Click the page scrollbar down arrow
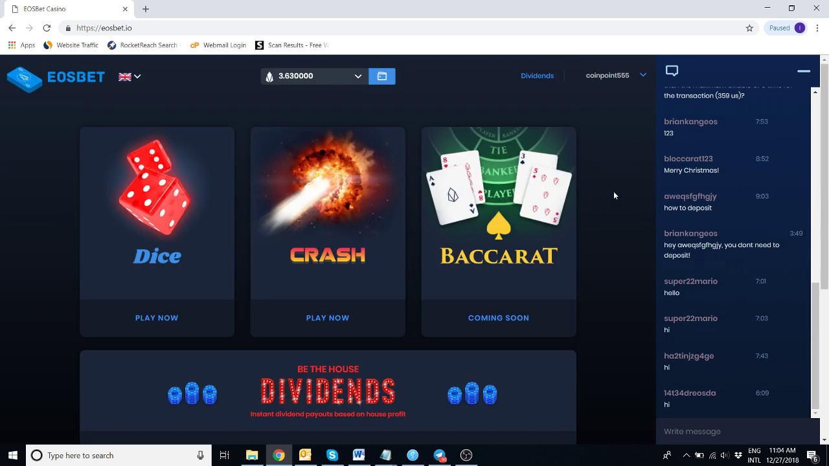Screen dimensions: 829x466 824,439
